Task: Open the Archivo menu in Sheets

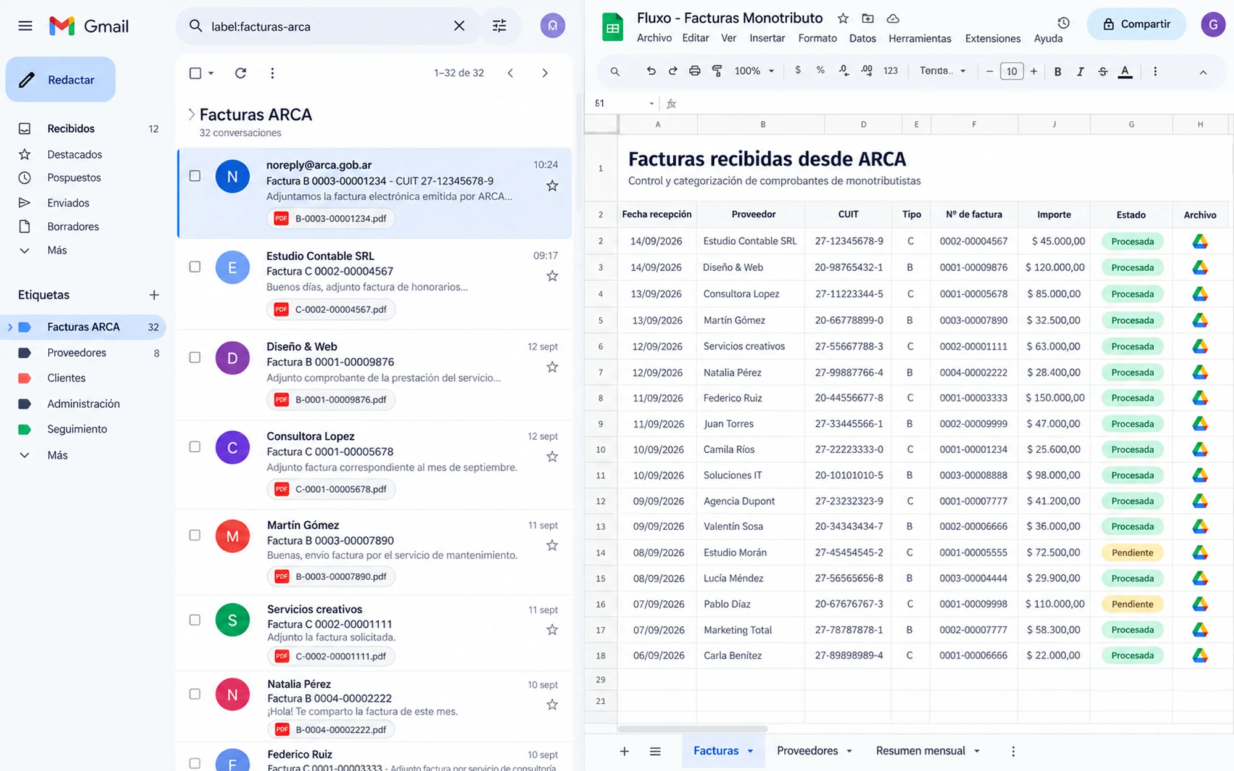Action: 654,38
